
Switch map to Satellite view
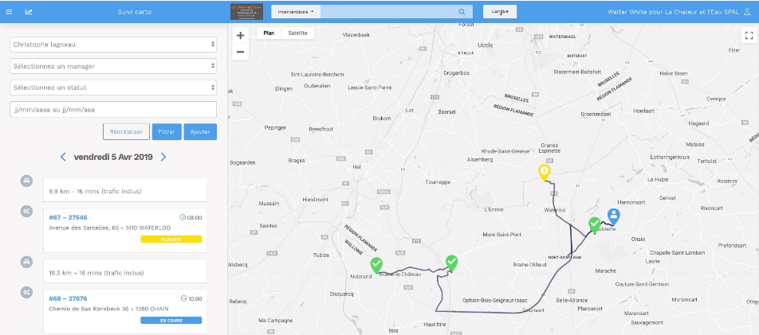tap(297, 33)
